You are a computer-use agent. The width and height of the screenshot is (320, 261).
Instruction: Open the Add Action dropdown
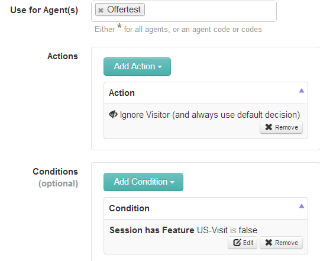click(137, 66)
